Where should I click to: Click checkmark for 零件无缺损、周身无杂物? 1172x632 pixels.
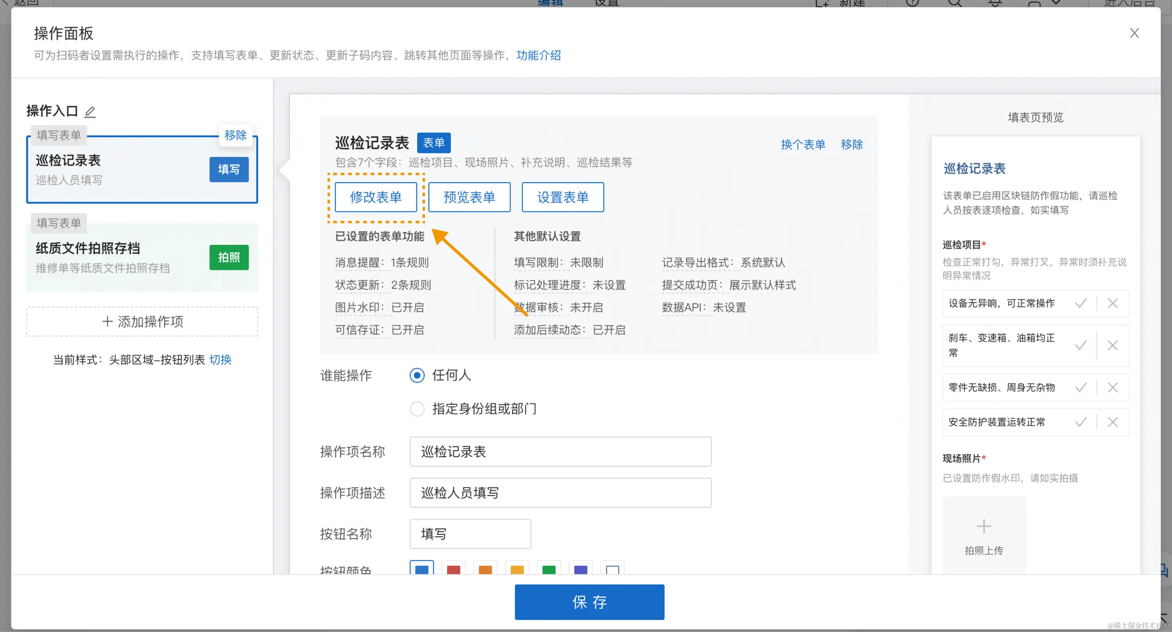tap(1081, 387)
